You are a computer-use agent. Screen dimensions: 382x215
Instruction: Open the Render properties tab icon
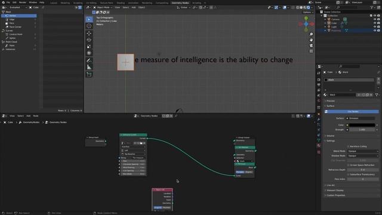(x=319, y=79)
